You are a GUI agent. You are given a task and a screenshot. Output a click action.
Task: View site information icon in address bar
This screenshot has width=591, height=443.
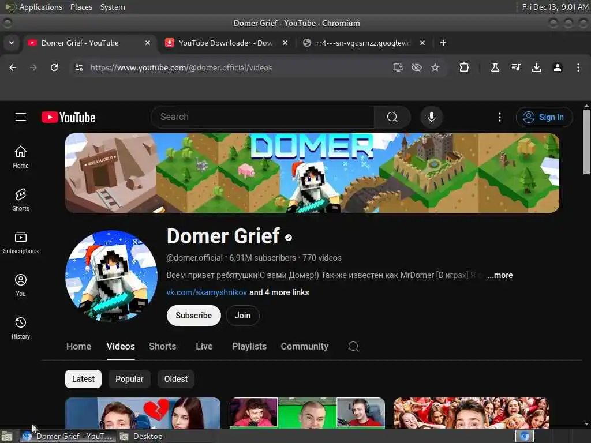click(x=78, y=67)
